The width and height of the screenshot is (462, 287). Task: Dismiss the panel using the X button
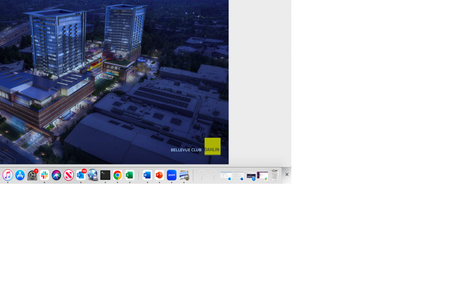pyautogui.click(x=287, y=174)
